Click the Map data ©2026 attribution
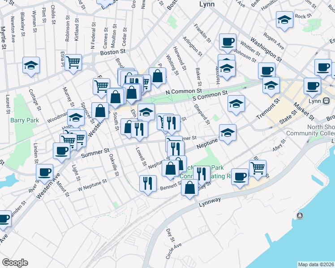The height and width of the screenshot is (268, 335). 316,264
